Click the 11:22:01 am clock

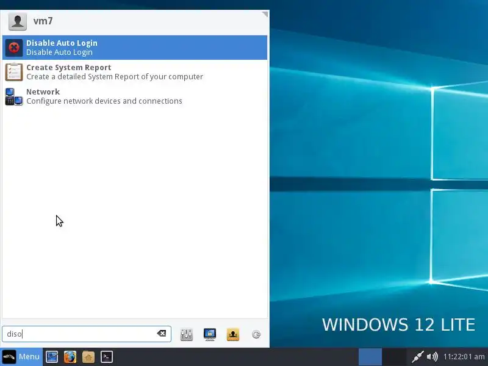(x=464, y=357)
